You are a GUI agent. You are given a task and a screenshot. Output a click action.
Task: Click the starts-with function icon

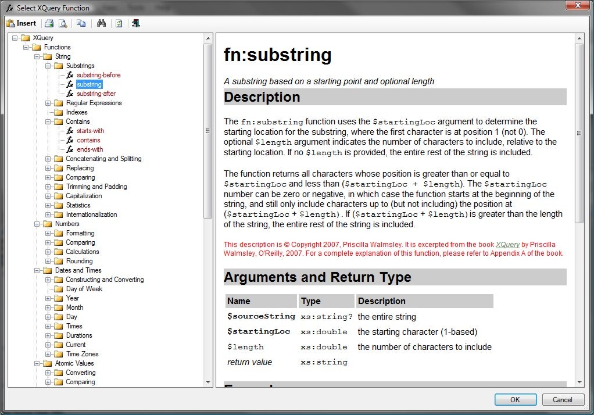coord(70,131)
